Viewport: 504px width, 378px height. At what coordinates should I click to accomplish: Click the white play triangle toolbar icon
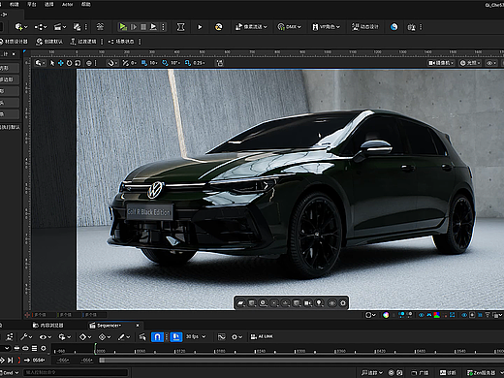(x=200, y=27)
